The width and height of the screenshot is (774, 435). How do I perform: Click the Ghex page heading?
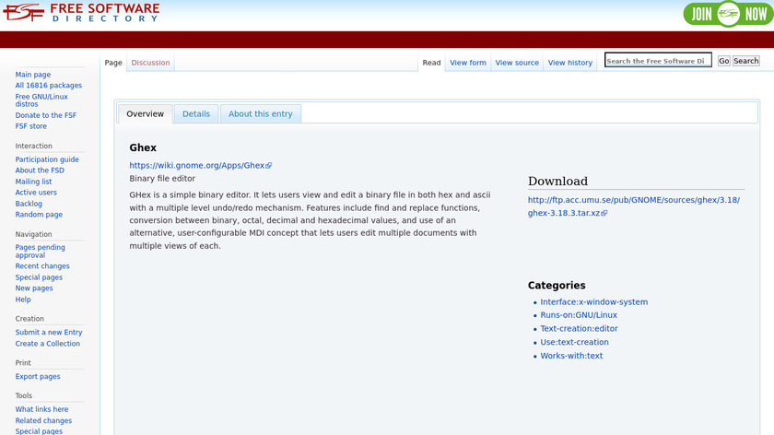coord(143,147)
